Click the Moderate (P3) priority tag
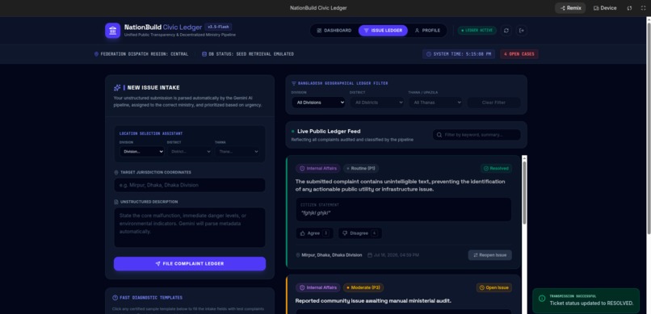Image resolution: width=651 pixels, height=314 pixels. point(363,287)
